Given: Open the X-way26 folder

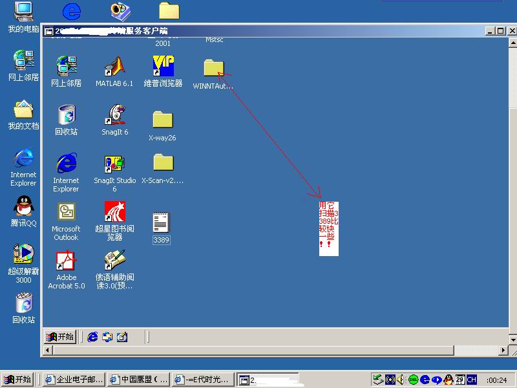Looking at the screenshot, I should point(163,120).
